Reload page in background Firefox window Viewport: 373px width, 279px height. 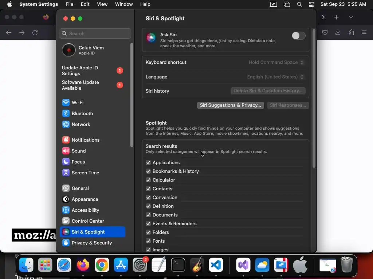point(35,32)
